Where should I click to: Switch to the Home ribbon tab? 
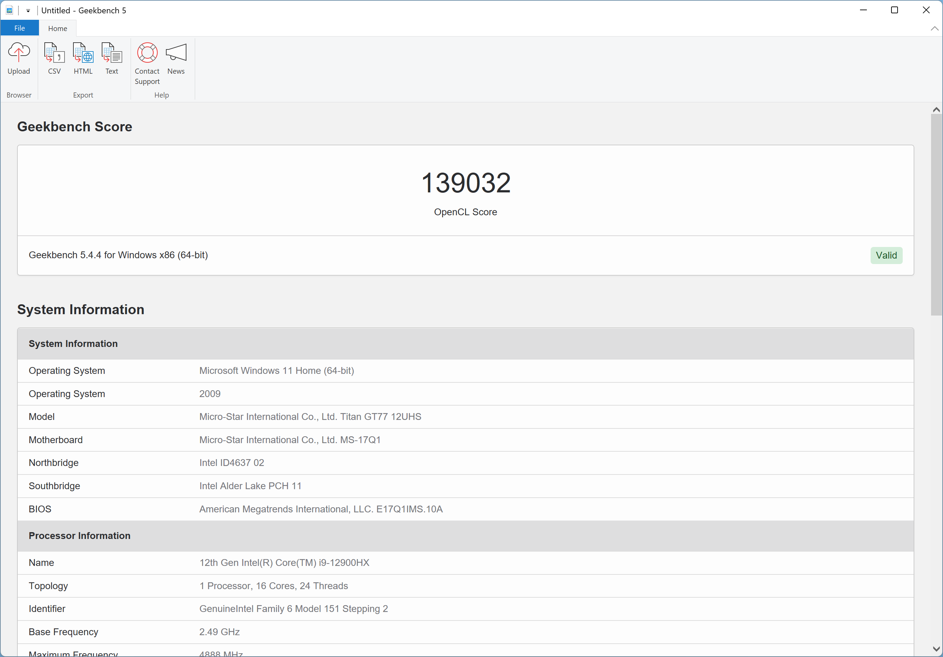(57, 28)
